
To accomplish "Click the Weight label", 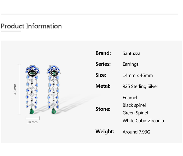I will [105, 131].
